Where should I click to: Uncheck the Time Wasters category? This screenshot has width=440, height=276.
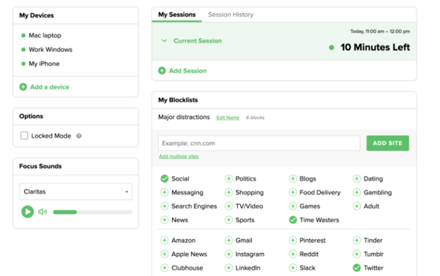tap(293, 220)
